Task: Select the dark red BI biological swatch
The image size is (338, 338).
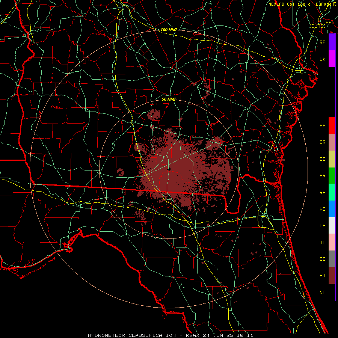Action: (x=332, y=276)
